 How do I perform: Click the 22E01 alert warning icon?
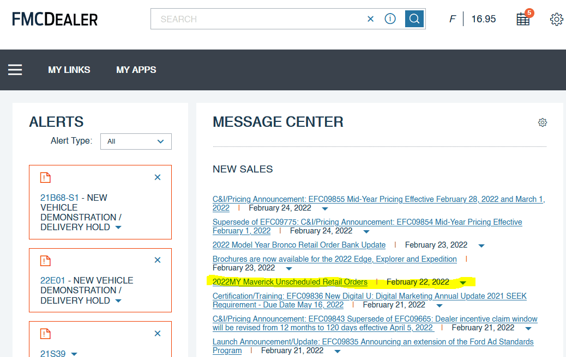[45, 261]
